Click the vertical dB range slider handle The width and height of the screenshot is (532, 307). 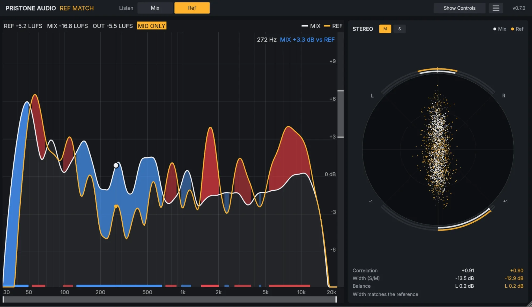click(x=340, y=114)
